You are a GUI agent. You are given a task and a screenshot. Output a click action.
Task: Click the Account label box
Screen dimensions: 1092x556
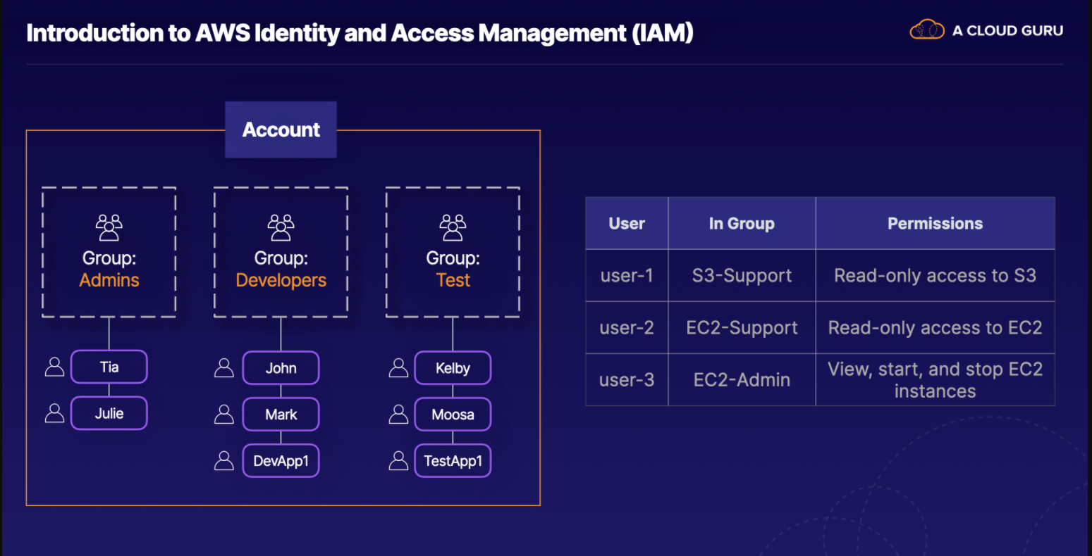(281, 129)
